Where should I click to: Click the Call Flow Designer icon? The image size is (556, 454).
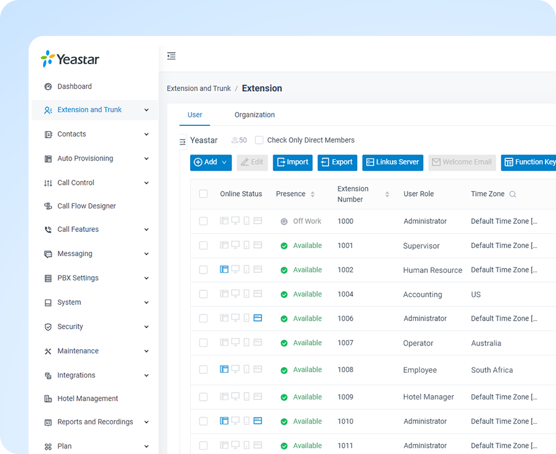click(x=48, y=206)
